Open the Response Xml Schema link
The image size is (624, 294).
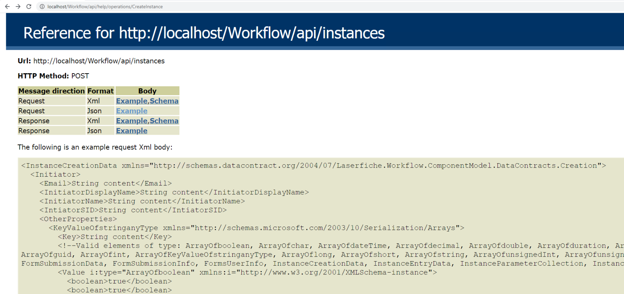[164, 121]
